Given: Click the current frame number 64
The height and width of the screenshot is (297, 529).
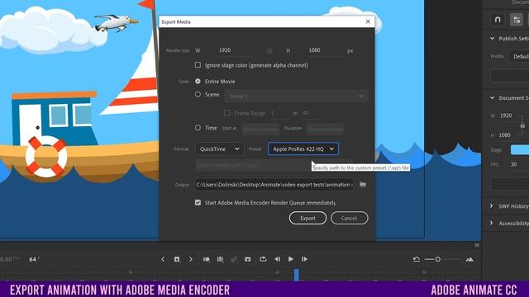Looking at the screenshot, I should coord(32,259).
